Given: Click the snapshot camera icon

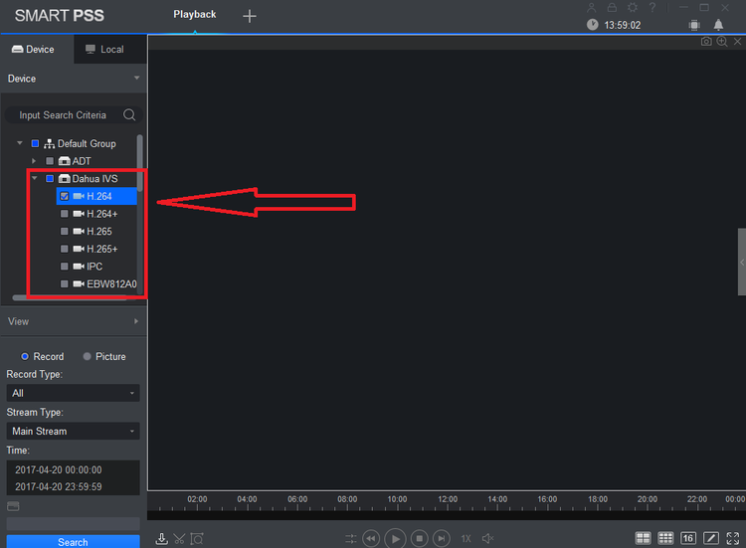Looking at the screenshot, I should 706,42.
